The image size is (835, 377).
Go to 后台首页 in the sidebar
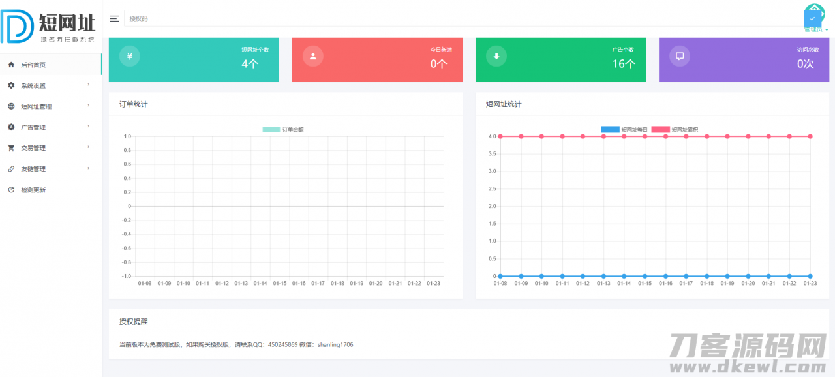[x=33, y=65]
